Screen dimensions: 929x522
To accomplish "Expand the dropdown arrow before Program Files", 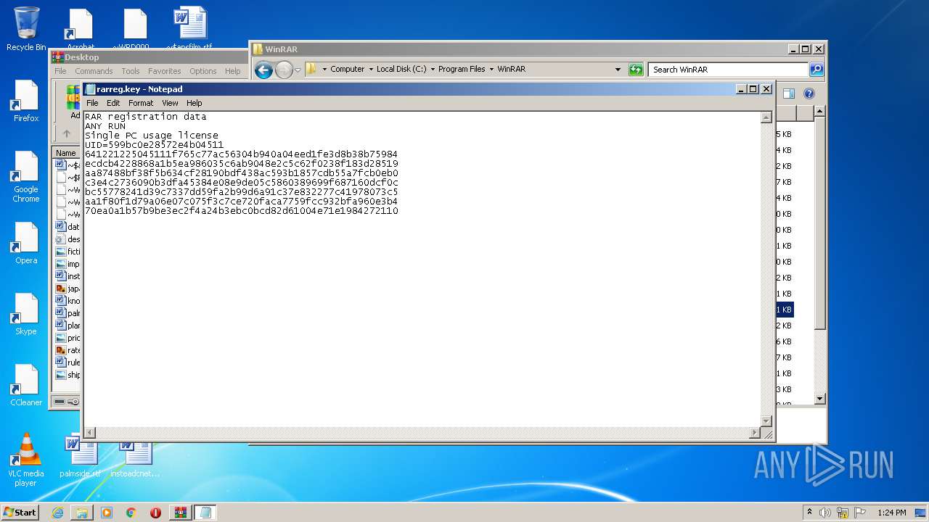I will tap(433, 70).
